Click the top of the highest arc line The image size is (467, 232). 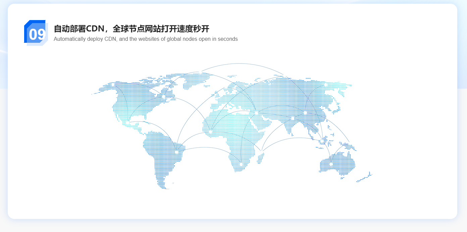239,63
